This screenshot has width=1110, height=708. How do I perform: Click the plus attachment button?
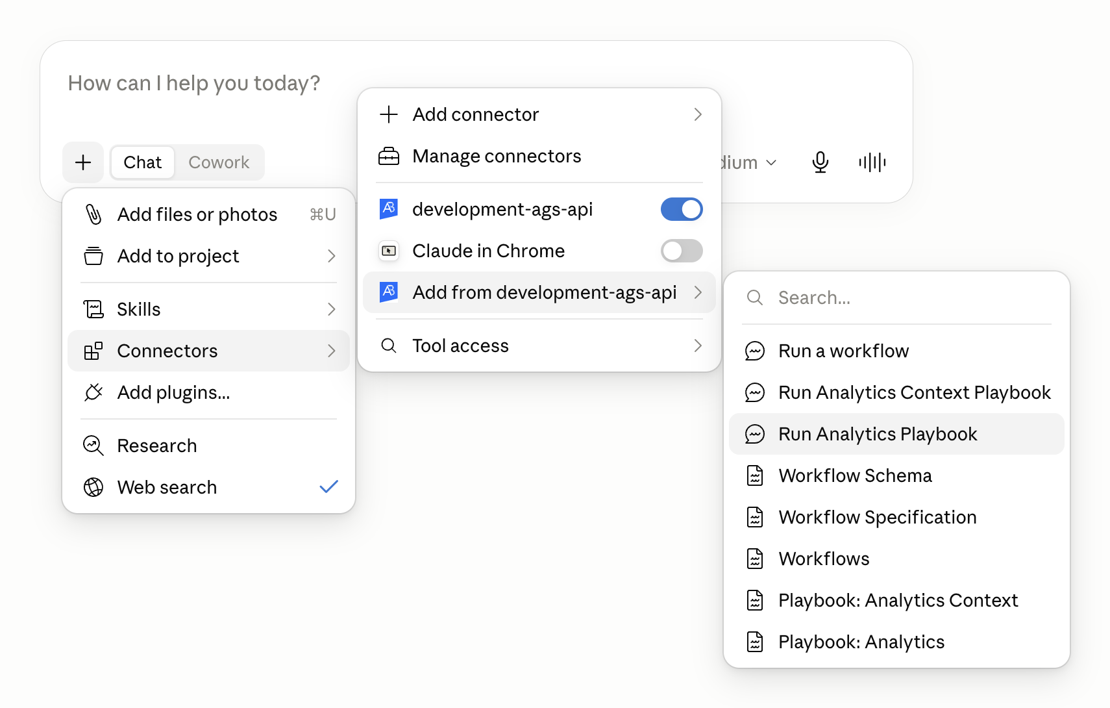pyautogui.click(x=83, y=162)
